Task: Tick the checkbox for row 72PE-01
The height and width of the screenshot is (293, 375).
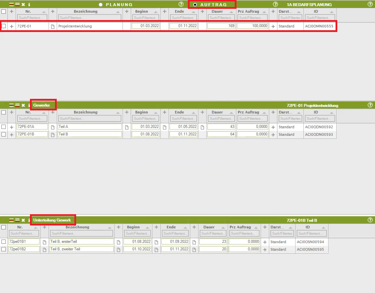Action: (x=4, y=26)
